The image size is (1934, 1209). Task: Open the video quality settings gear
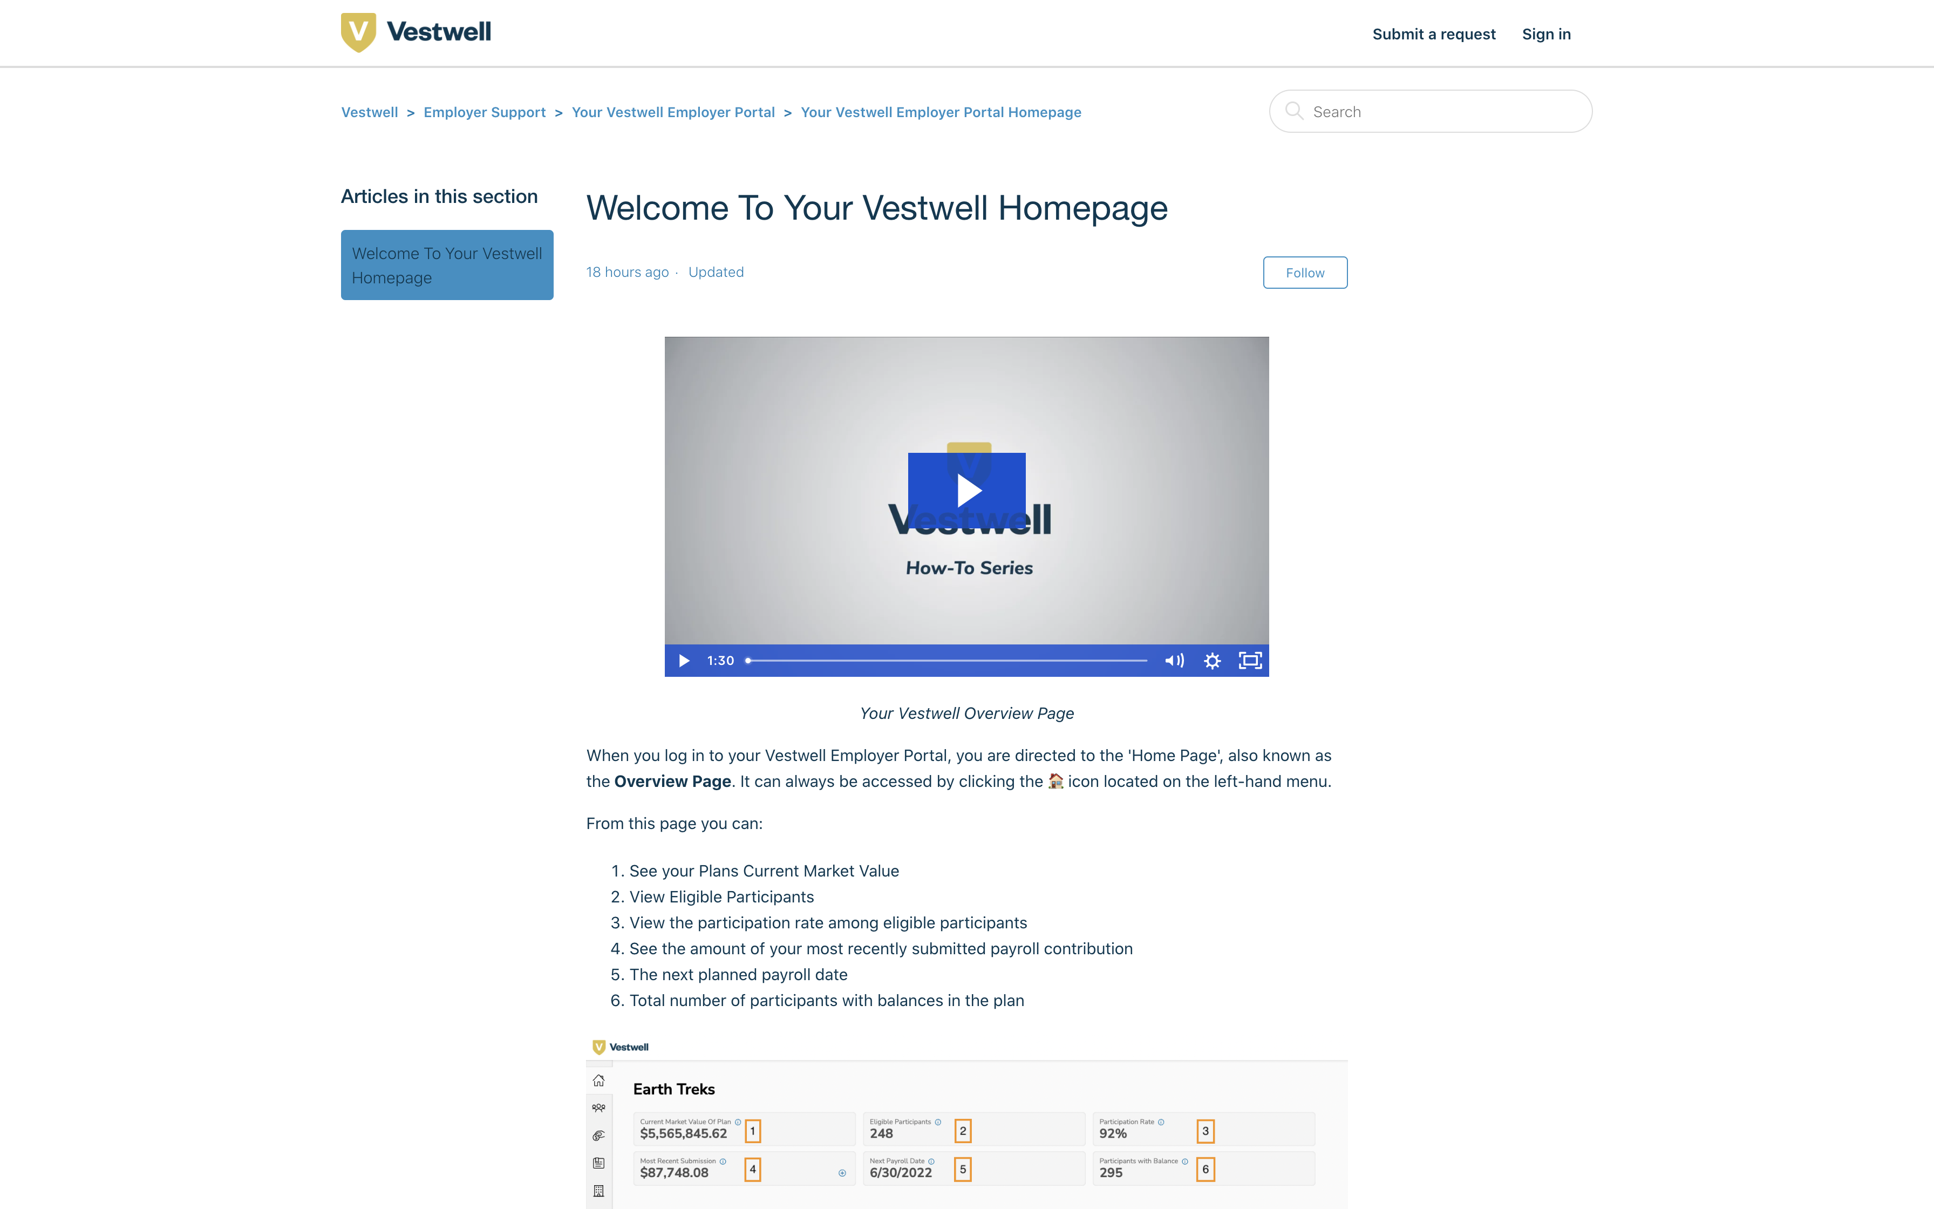coord(1213,661)
